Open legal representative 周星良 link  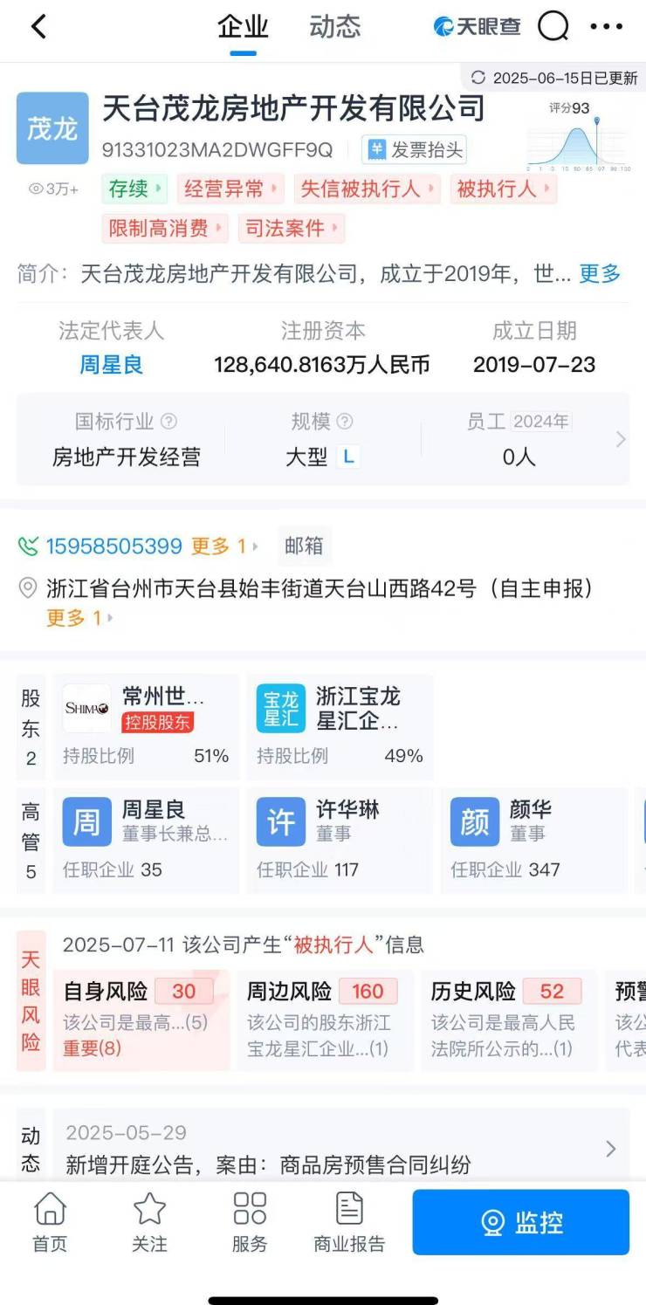(111, 365)
